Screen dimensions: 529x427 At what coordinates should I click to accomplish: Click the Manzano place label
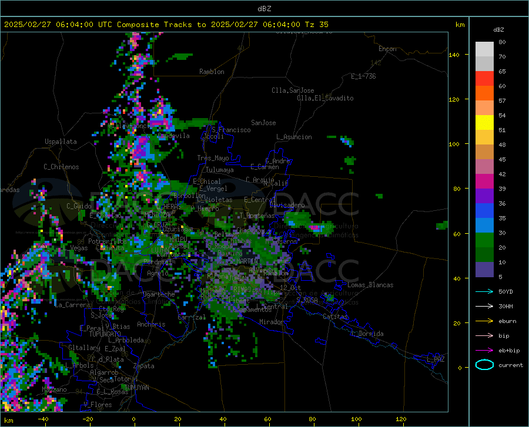54,389
